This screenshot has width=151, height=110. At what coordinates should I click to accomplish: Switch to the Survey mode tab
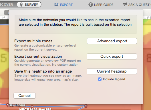point(29,5)
